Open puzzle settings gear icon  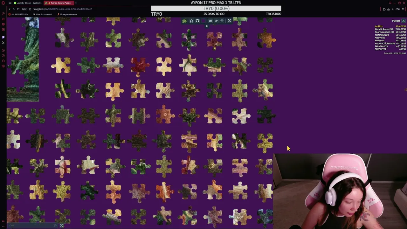click(x=222, y=21)
